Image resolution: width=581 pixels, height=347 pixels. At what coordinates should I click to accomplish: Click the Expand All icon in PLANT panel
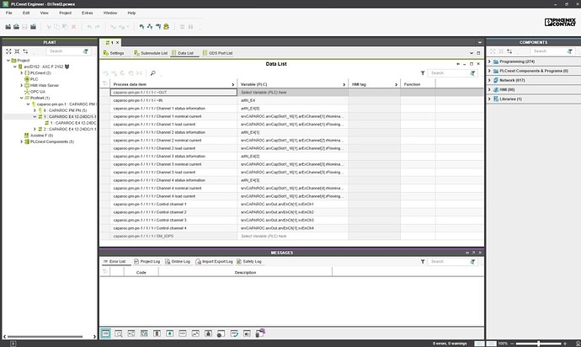[x=8, y=51]
